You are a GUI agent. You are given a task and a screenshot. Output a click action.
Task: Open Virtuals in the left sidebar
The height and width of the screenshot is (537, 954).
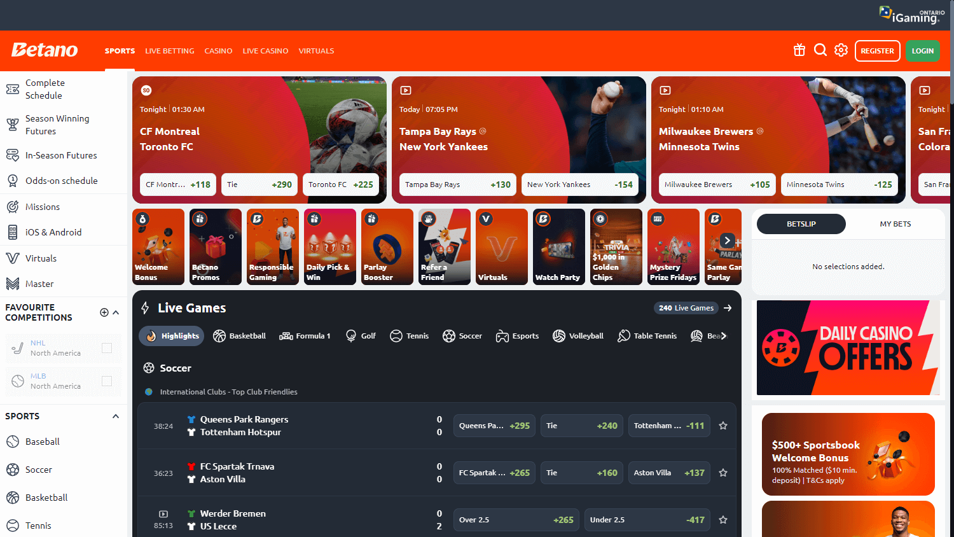point(64,258)
